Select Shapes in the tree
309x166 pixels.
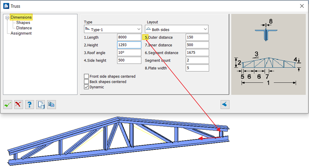[23, 23]
